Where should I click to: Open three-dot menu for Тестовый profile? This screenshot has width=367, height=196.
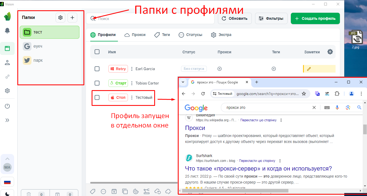132,97
